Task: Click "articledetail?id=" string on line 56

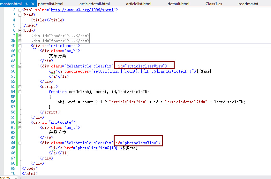Action: pos(186,102)
